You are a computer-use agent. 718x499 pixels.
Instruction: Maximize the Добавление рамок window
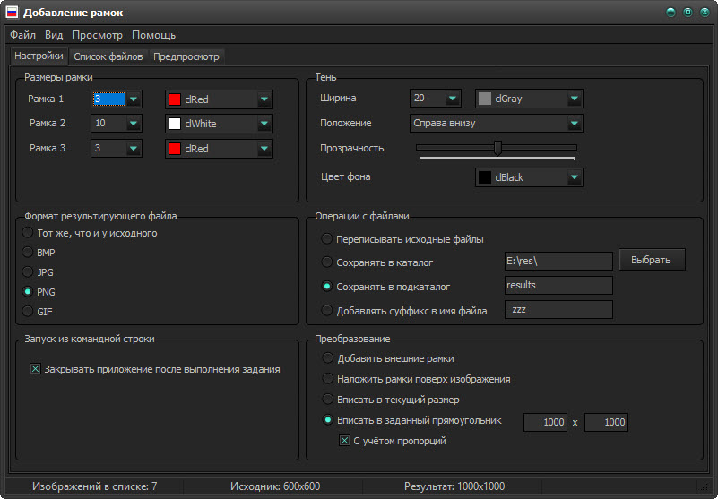(x=688, y=13)
